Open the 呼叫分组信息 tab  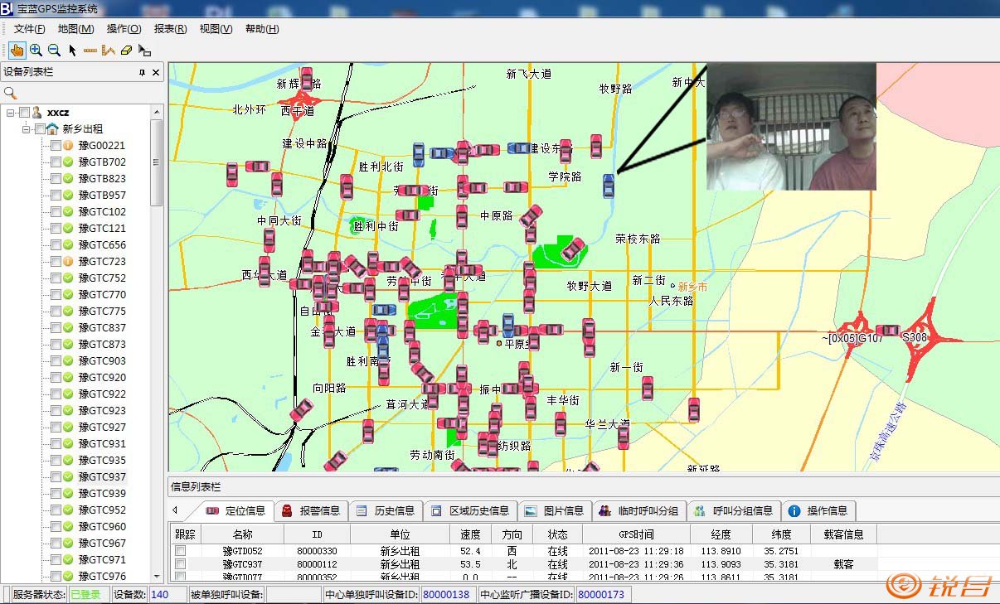pyautogui.click(x=734, y=510)
